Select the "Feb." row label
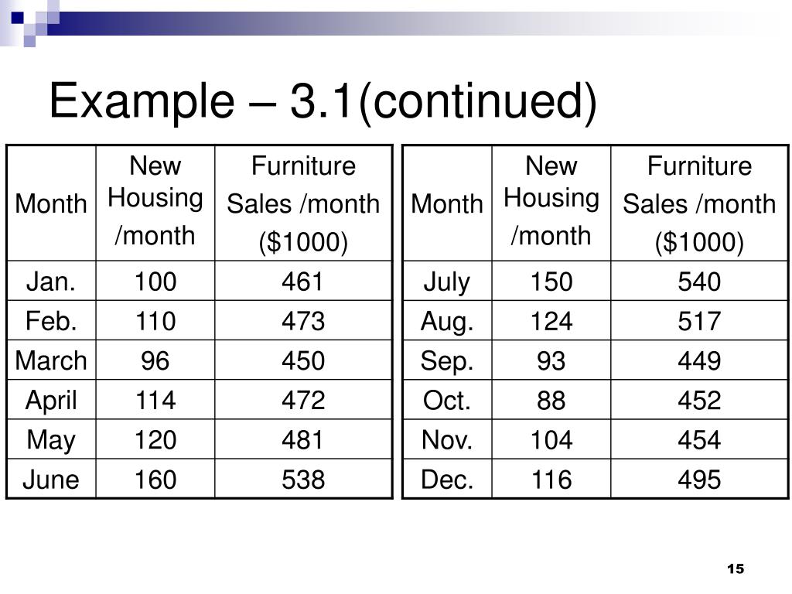Viewport: 792px width, 594px height. pyautogui.click(x=51, y=321)
